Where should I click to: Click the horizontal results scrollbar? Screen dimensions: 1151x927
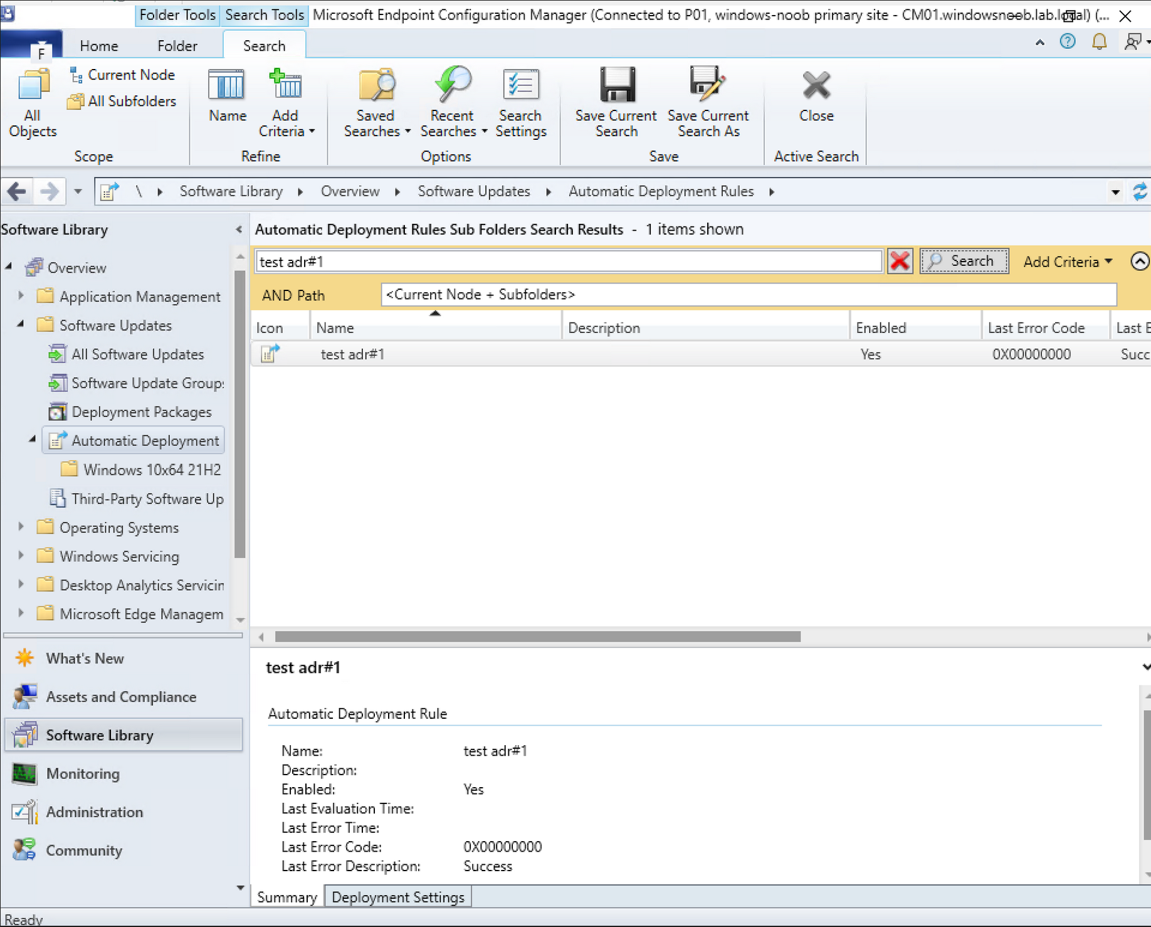click(x=538, y=637)
